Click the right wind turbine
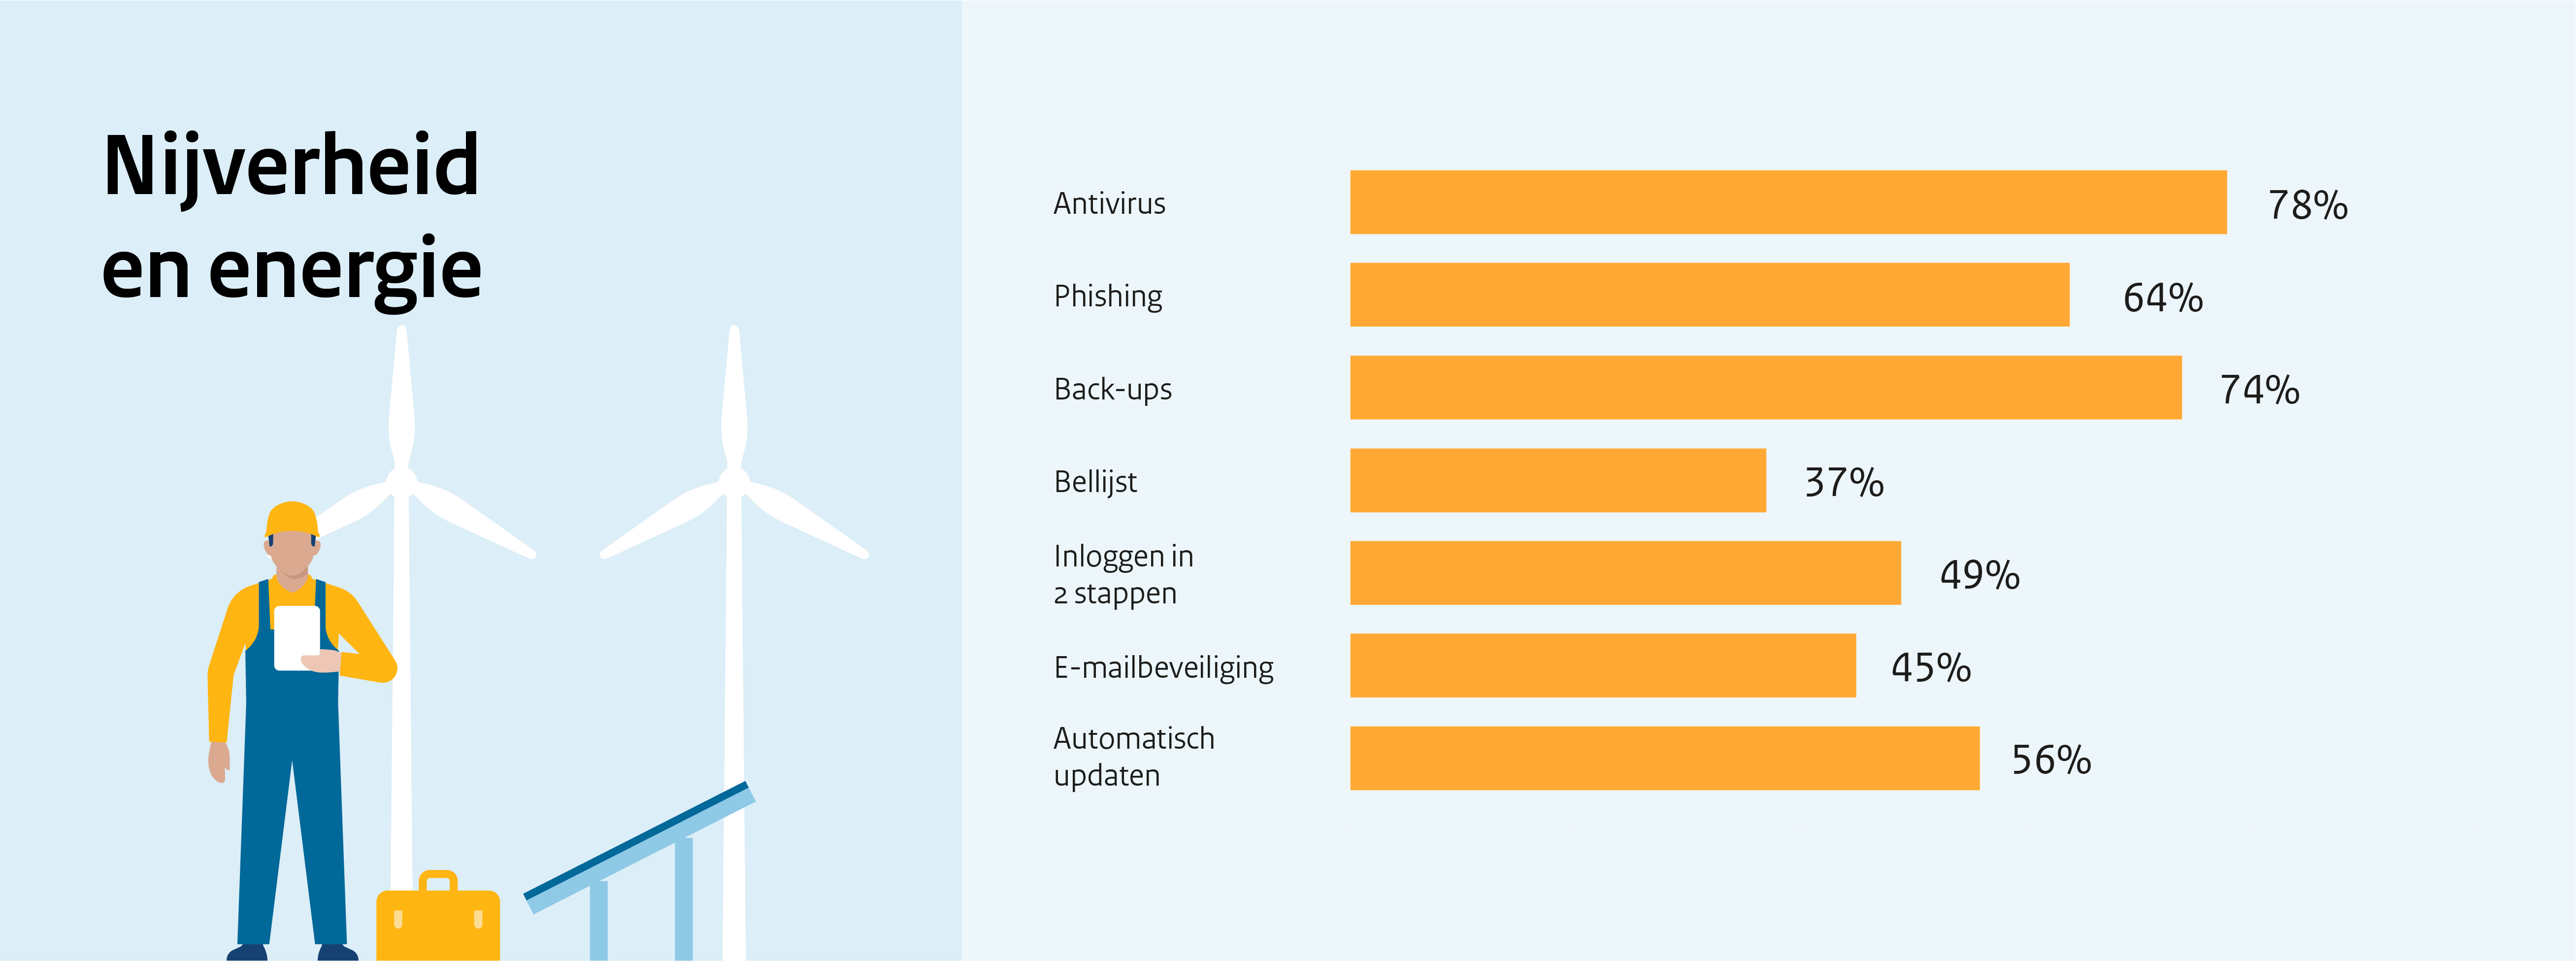This screenshot has width=2576, height=961. [x=734, y=640]
